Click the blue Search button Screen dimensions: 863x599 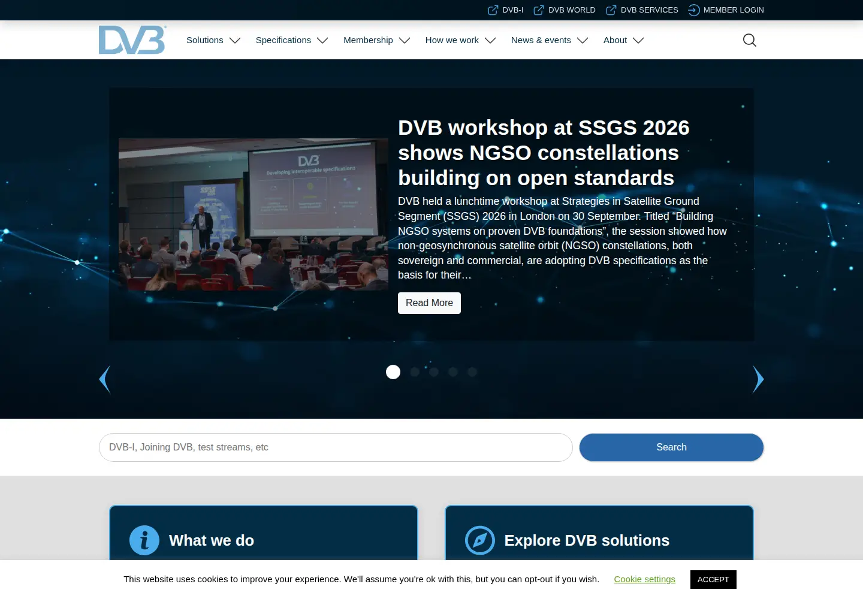pyautogui.click(x=671, y=447)
